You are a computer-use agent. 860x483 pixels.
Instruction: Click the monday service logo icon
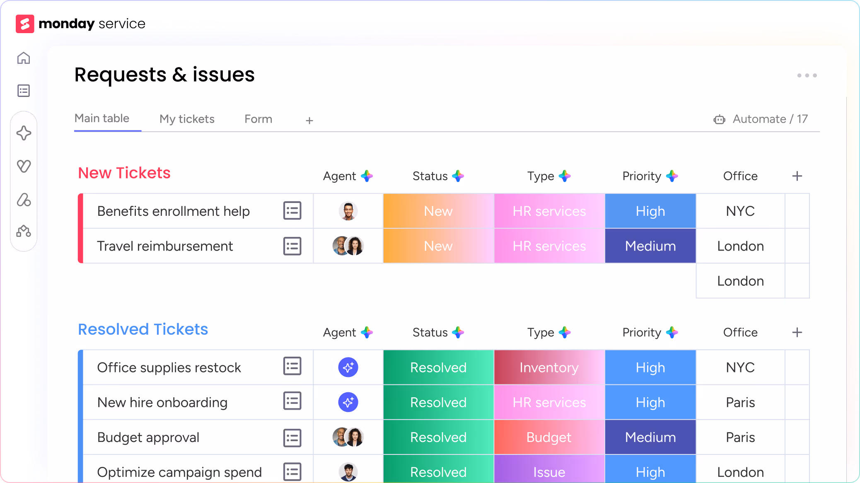[25, 24]
